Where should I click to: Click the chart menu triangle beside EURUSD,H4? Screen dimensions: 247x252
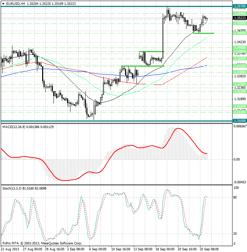[3, 4]
